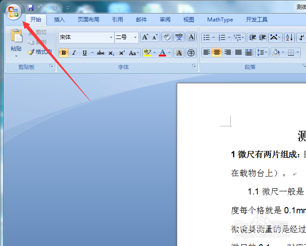Viewport: 306px width, 246px height.
Task: Toggle Subscript formatting
Action: 111,53
